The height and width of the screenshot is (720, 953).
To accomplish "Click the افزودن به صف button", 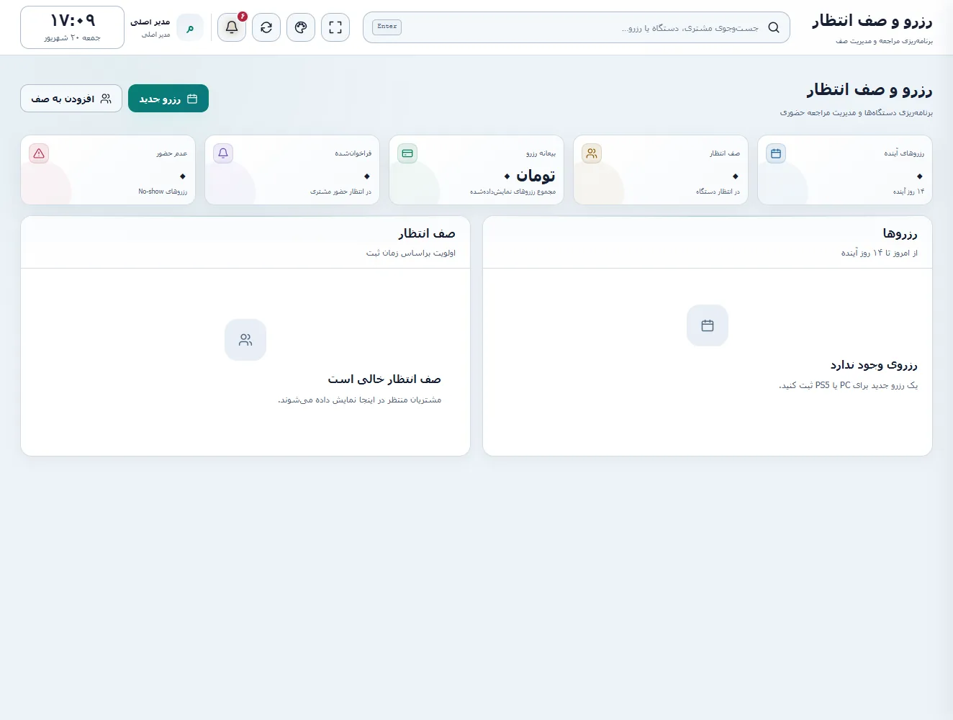I will [71, 99].
